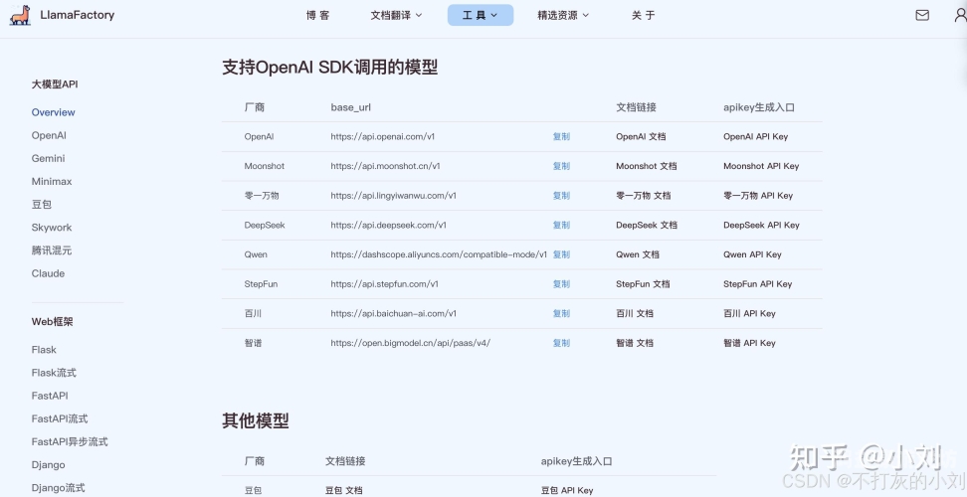Click the 支持OpenAI SDK调用的模型 heading
The height and width of the screenshot is (497, 967).
330,68
